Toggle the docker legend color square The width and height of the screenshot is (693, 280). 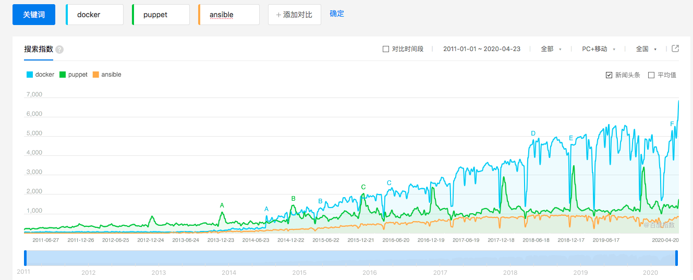[30, 75]
